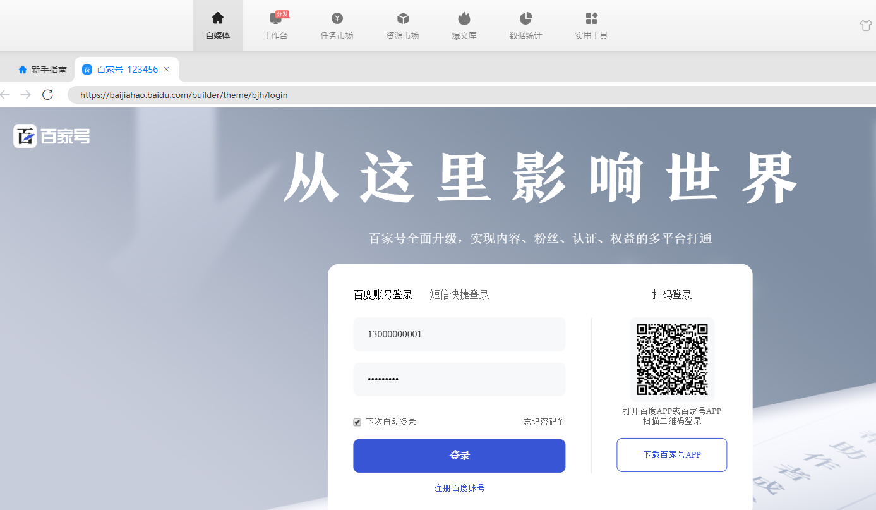Select the 新手指南 tab
The height and width of the screenshot is (510, 876).
(42, 70)
